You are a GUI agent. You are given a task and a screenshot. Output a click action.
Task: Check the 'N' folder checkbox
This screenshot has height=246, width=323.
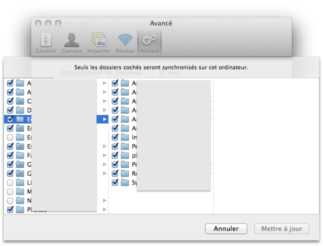pos(10,201)
